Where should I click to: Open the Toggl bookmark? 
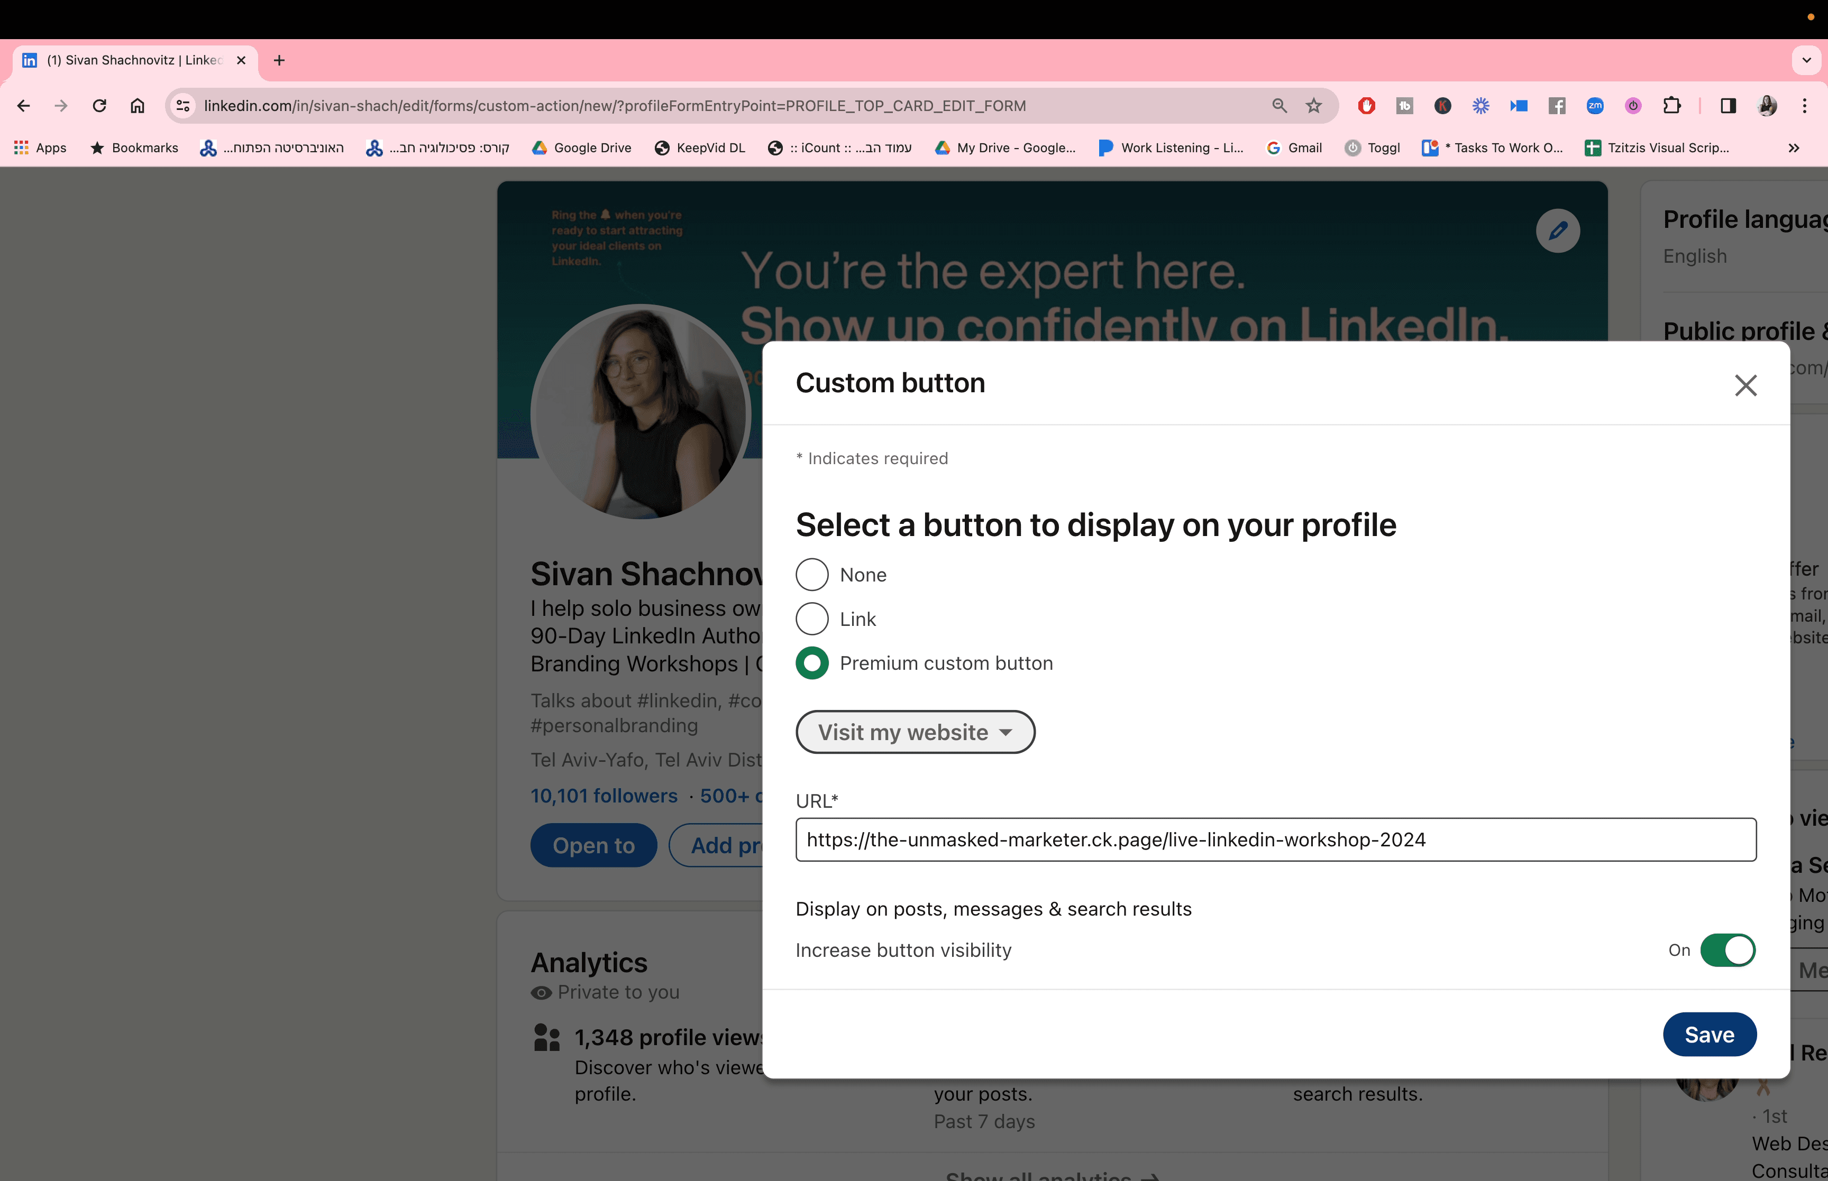click(1373, 148)
